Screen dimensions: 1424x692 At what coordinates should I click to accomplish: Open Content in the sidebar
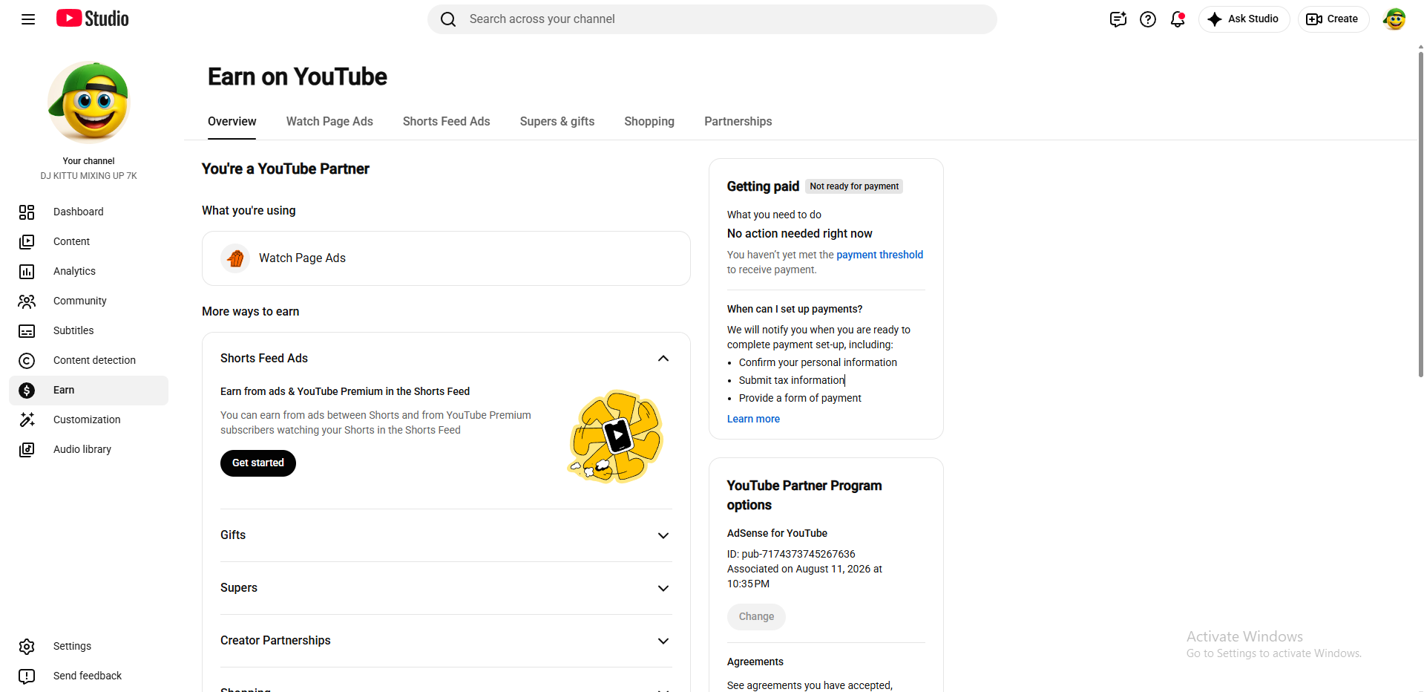coord(89,242)
